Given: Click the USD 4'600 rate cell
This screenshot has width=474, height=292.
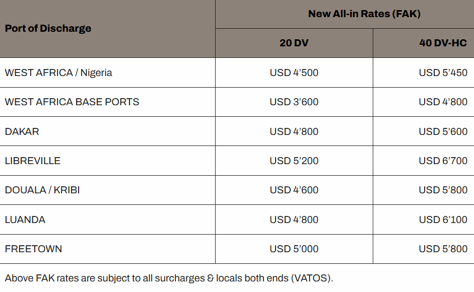Looking at the screenshot, I should [294, 190].
